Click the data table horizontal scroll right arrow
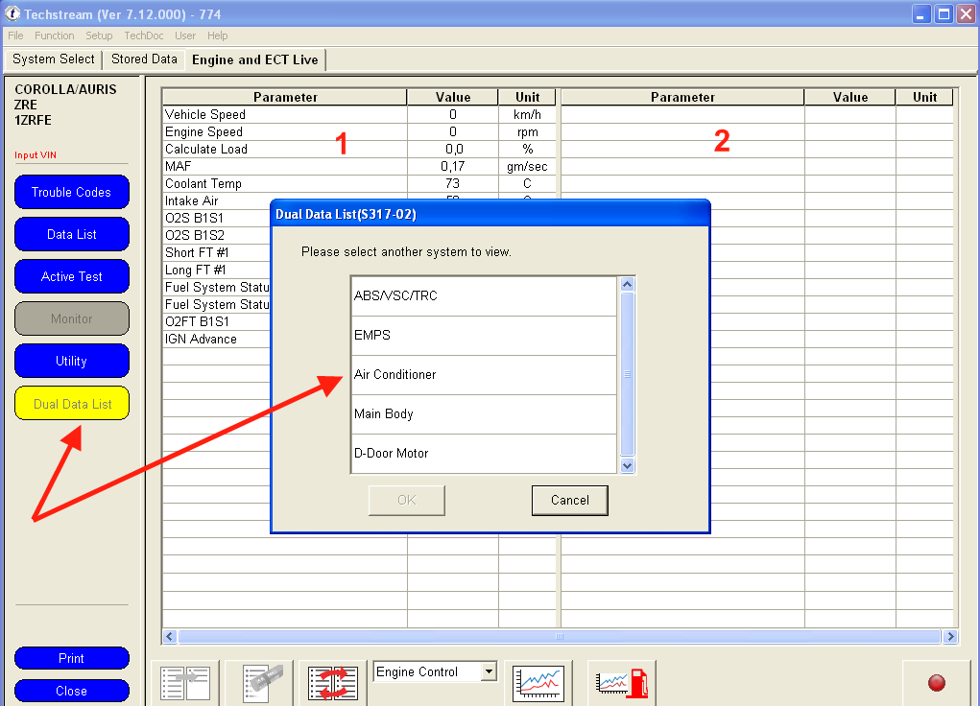The width and height of the screenshot is (980, 706). click(950, 637)
